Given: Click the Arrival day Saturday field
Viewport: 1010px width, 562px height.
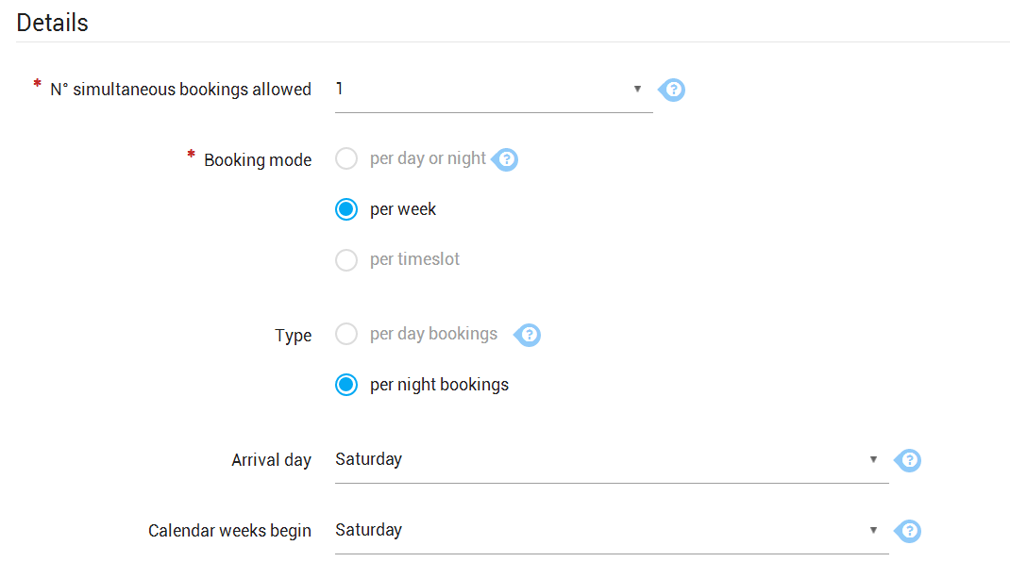Looking at the screenshot, I should click(612, 459).
